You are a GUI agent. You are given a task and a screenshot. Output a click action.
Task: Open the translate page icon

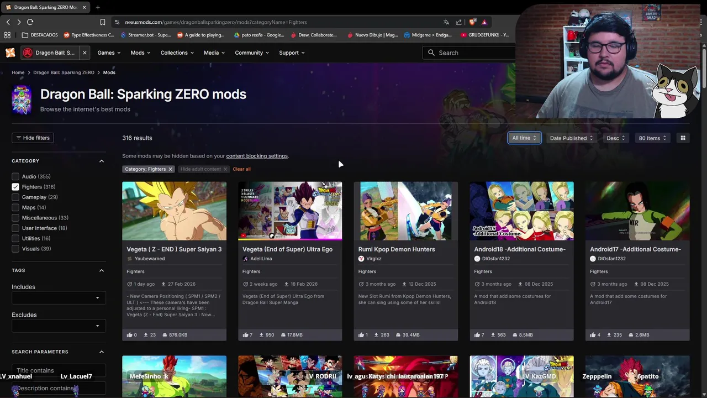click(446, 22)
